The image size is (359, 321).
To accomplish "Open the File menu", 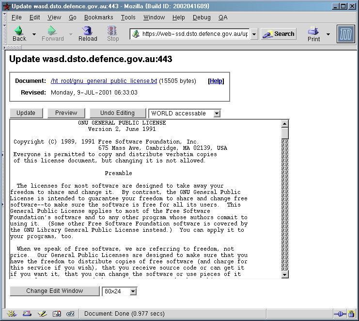I will [x=16, y=17].
